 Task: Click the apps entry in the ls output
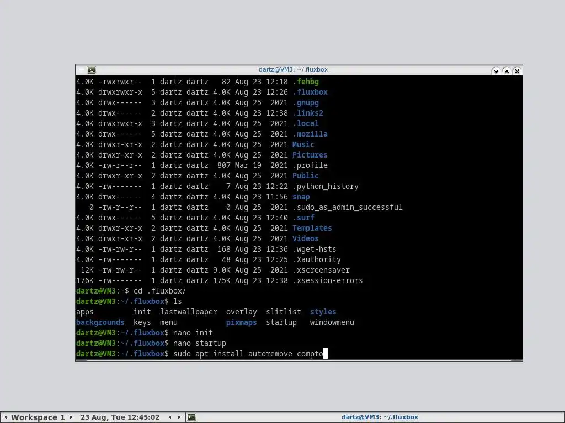84,312
